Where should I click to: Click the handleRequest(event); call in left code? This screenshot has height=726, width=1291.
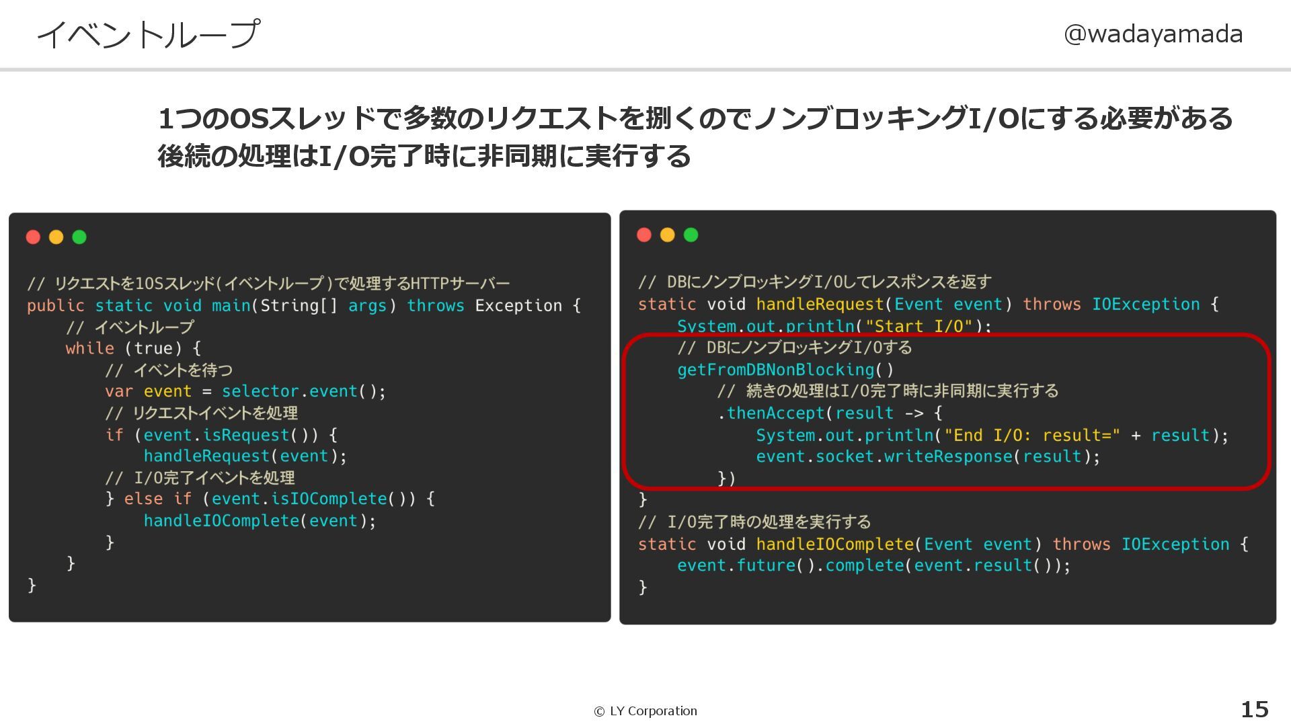245,456
